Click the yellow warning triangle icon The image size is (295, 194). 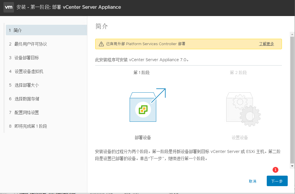[101, 44]
